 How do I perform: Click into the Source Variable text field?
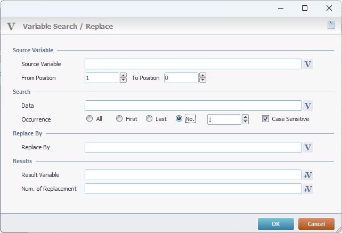(x=193, y=64)
